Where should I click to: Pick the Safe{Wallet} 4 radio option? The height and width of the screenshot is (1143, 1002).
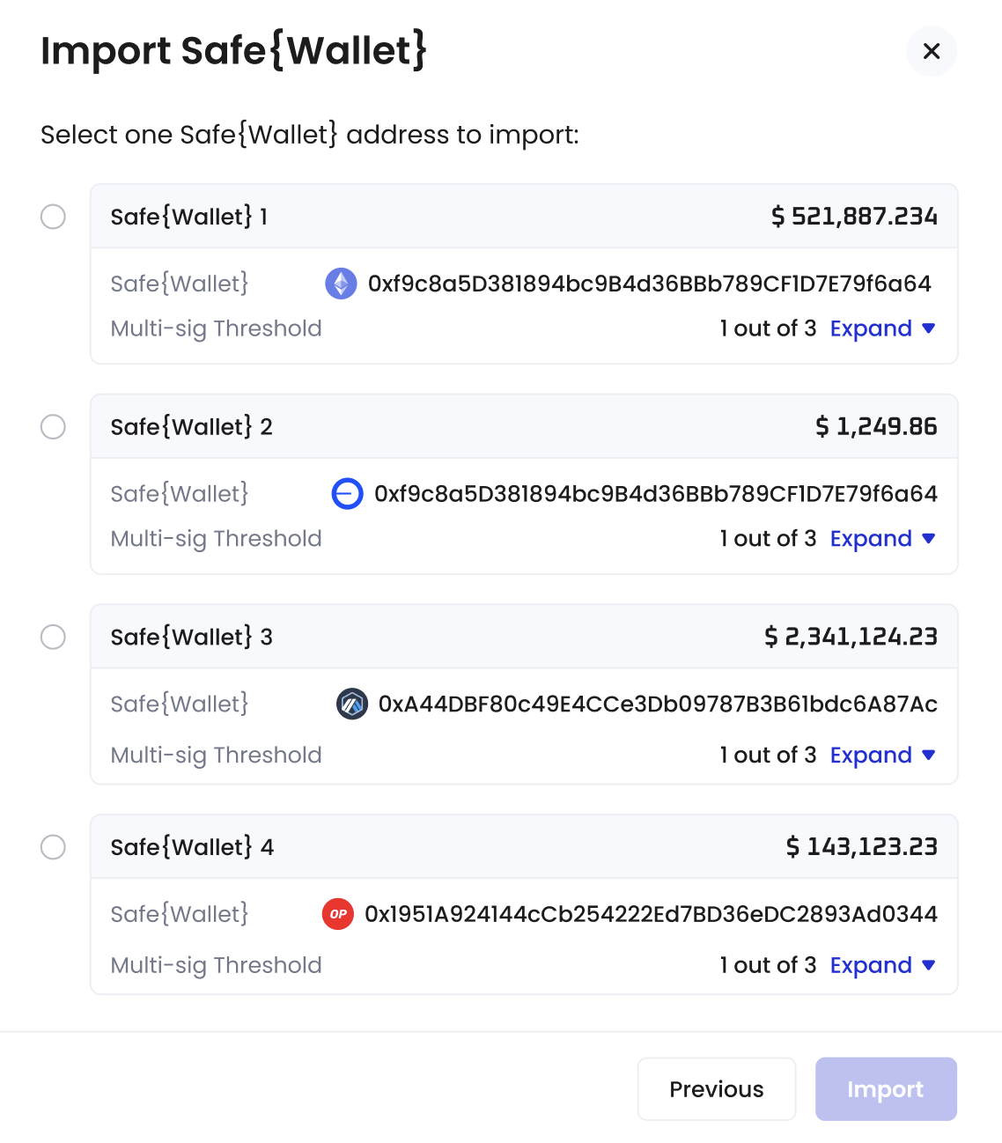pos(53,847)
